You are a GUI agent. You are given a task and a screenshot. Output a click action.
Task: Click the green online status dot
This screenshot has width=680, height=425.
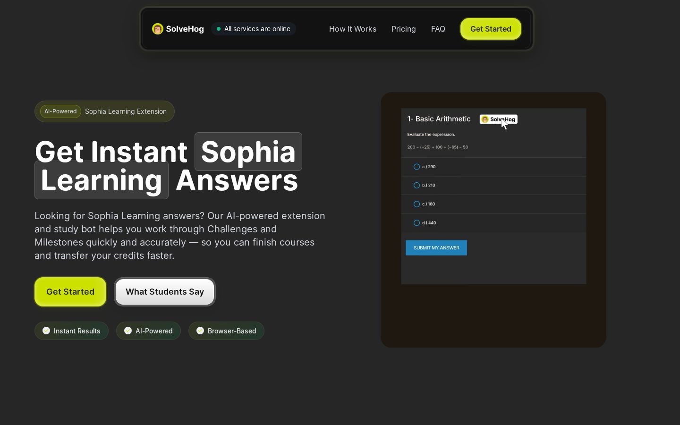[219, 29]
